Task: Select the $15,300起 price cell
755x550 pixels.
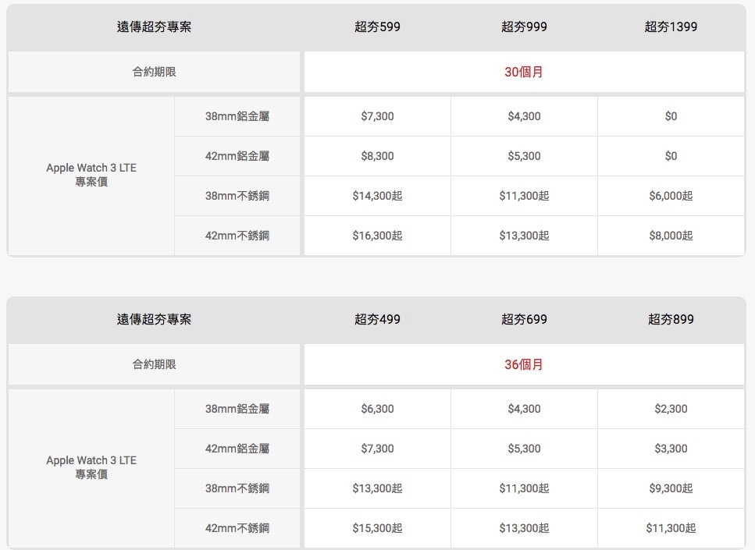Action: click(x=377, y=528)
